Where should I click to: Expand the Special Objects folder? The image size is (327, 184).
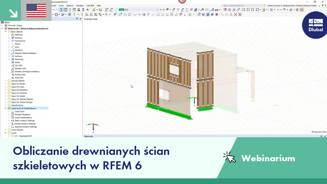[x=6, y=81]
